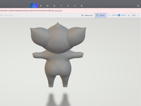The image size is (141, 106).
Task: Select the Pinceles brushes tool
Action: click(x=34, y=6)
